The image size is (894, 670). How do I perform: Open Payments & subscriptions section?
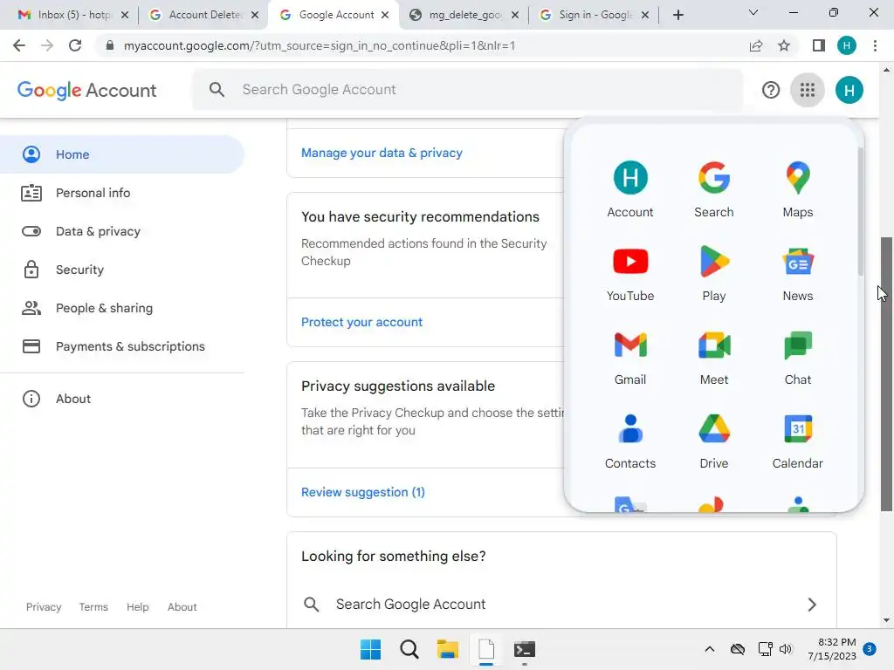coord(122,346)
